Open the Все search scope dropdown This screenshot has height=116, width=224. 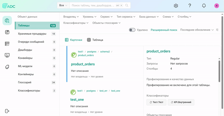63,5
